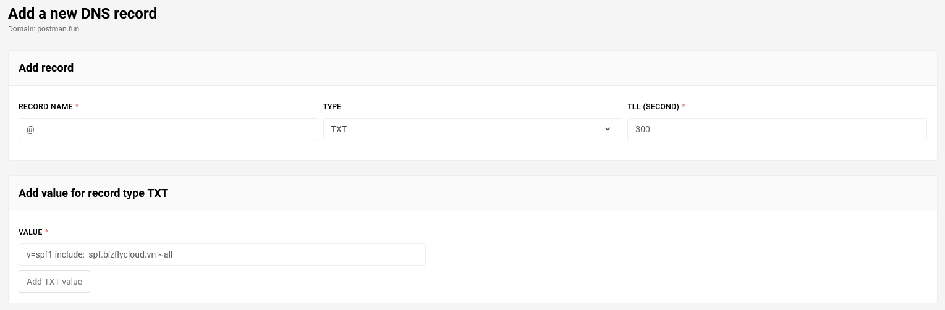Click into the TLL (SECOND) field with 300
945x310 pixels.
(777, 129)
